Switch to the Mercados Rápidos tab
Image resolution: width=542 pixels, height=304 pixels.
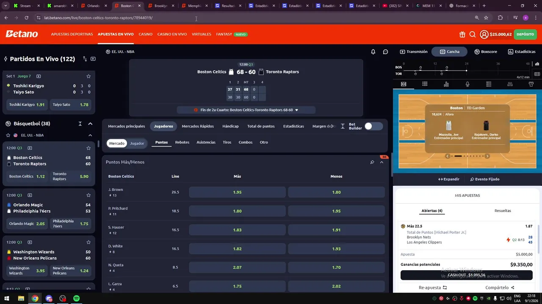point(198,126)
